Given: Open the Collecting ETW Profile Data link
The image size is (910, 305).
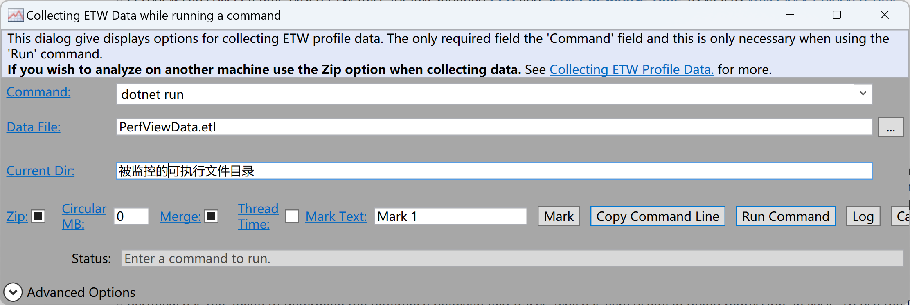Looking at the screenshot, I should pos(631,69).
